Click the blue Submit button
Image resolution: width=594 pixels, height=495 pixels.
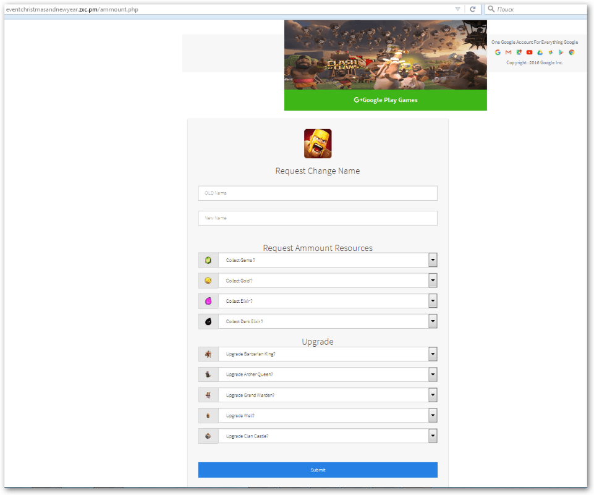(x=318, y=470)
